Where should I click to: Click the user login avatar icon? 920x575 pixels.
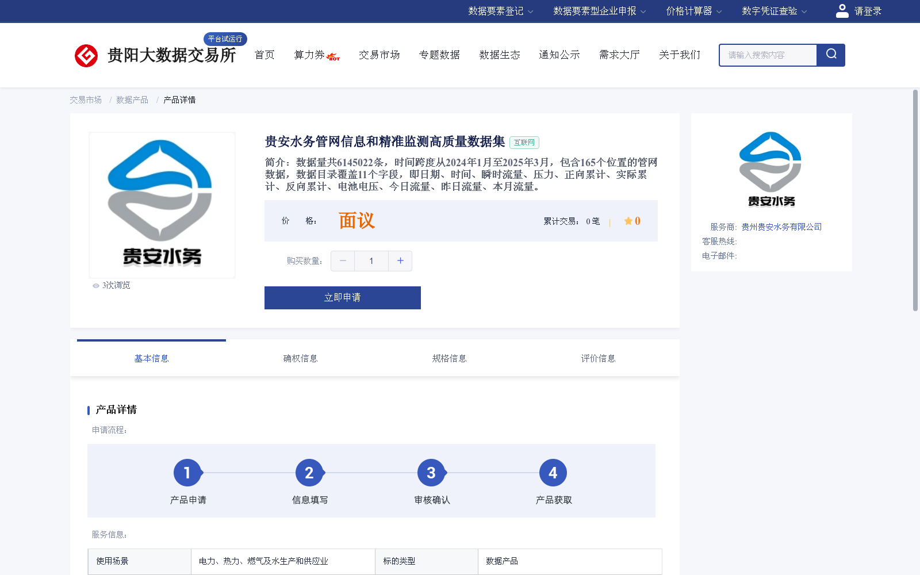click(x=842, y=11)
